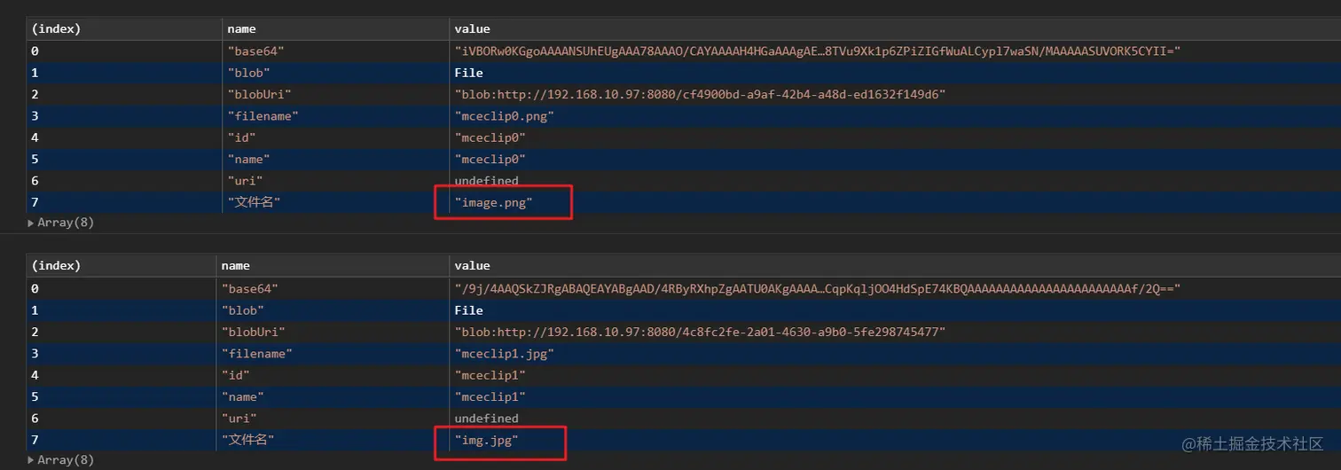This screenshot has height=470, width=1341.
Task: Select the "mceclip1.jpg" filename value
Action: pyautogui.click(x=505, y=354)
